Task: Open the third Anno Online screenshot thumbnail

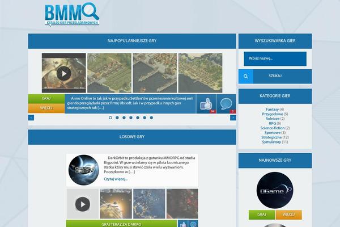Action: (155, 73)
